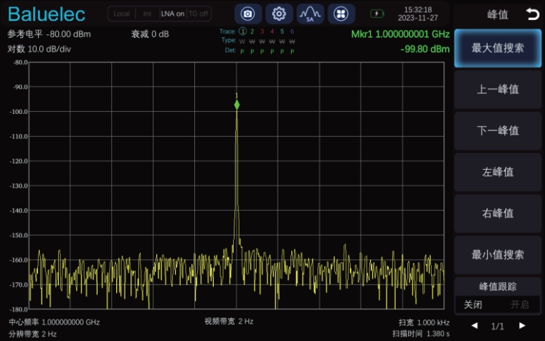
Task: Turn peak tracking on with 开启
Action: 519,304
